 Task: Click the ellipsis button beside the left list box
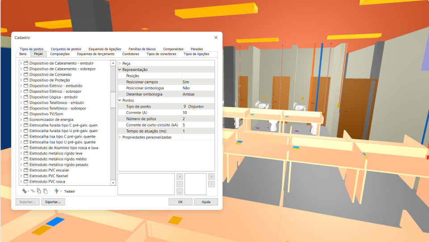pyautogui.click(x=180, y=192)
